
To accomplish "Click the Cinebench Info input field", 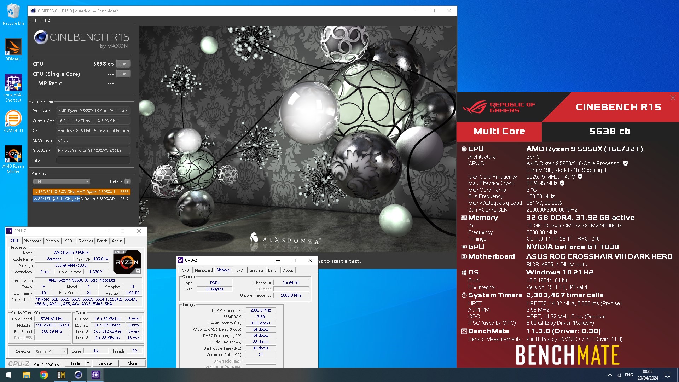I will click(x=93, y=160).
